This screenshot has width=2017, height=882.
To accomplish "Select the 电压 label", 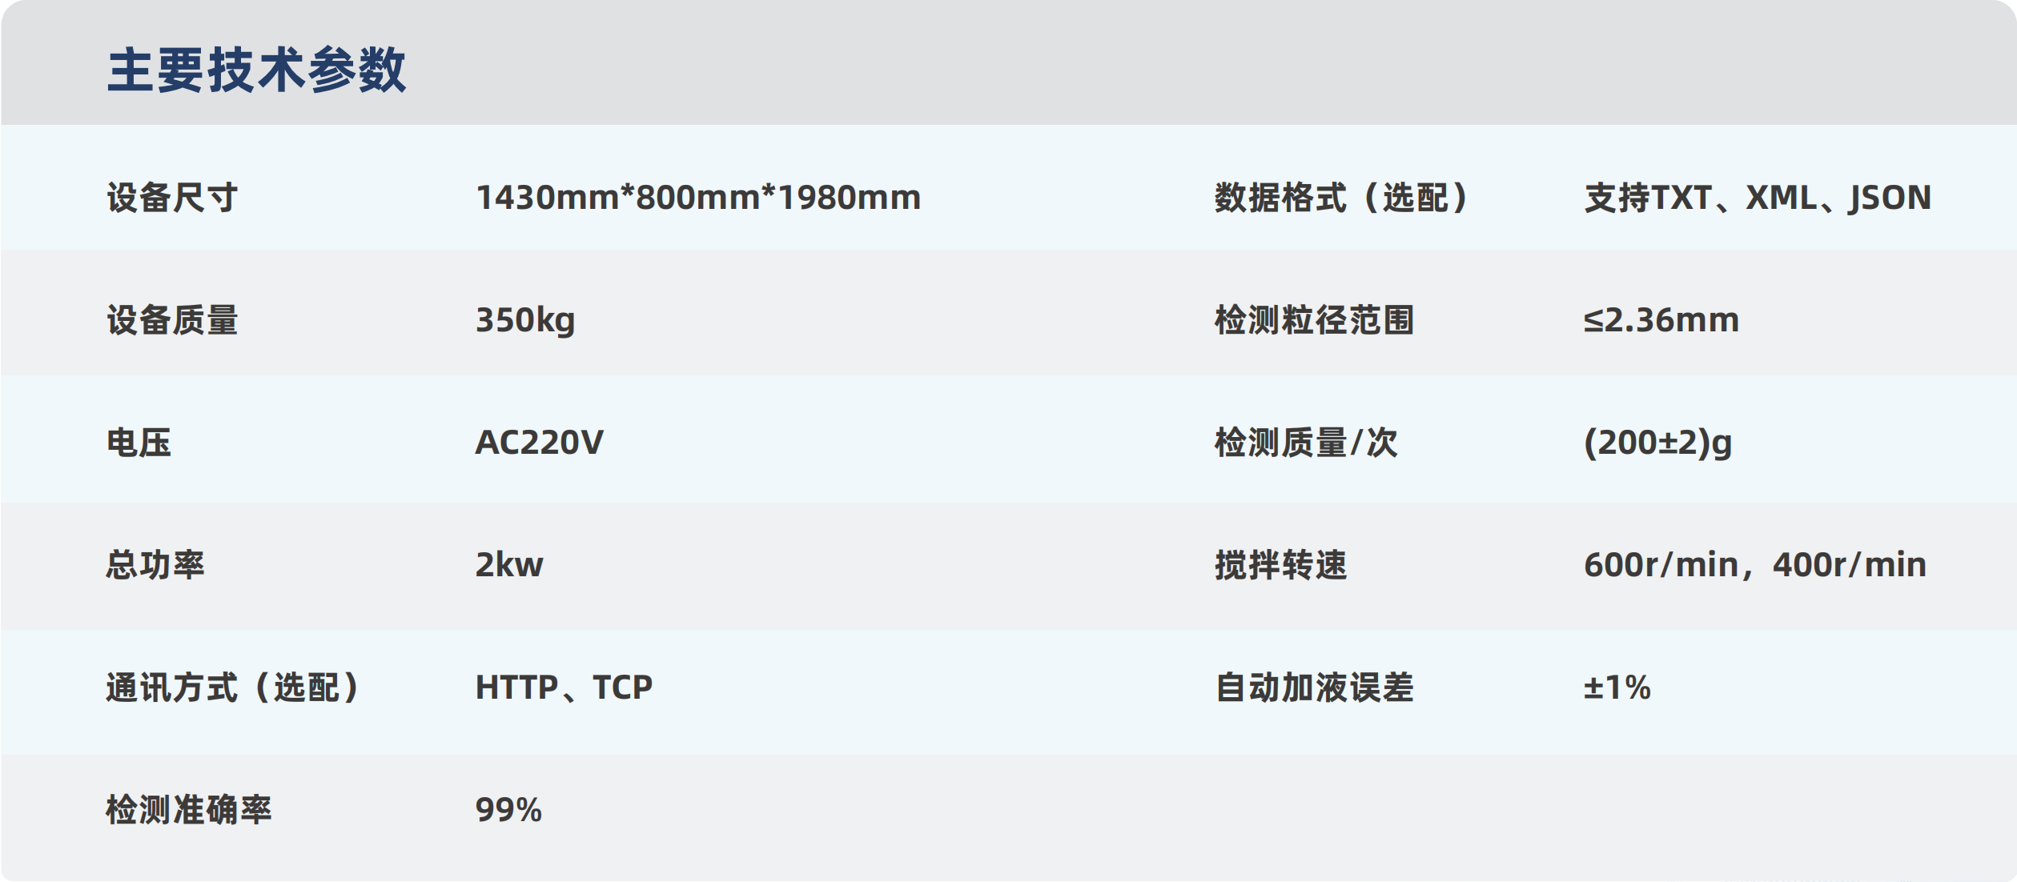I will click(139, 442).
